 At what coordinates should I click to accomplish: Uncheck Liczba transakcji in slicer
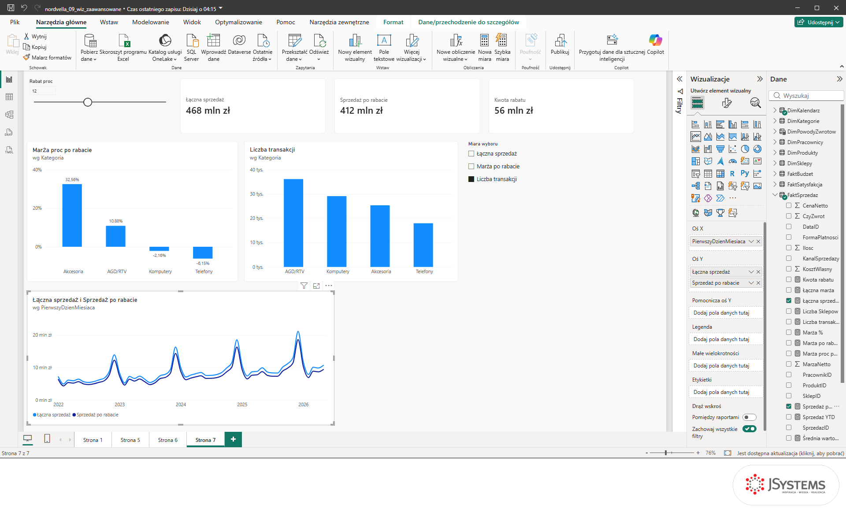click(x=471, y=179)
